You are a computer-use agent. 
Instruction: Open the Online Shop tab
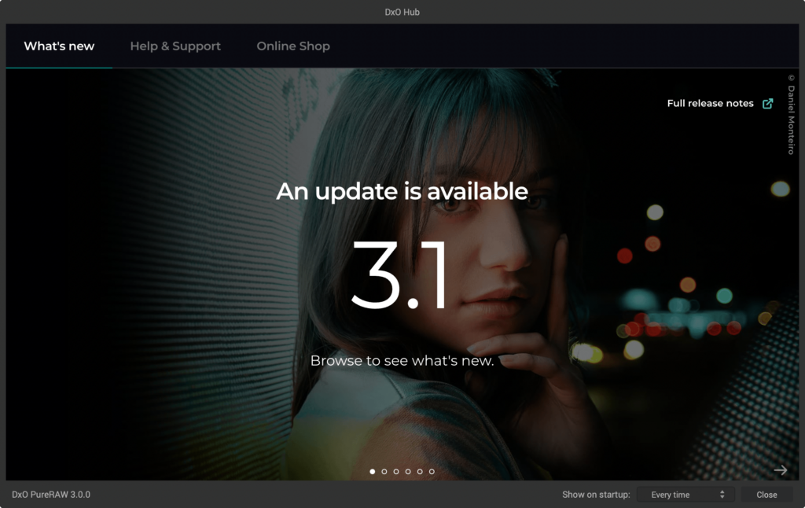[293, 46]
